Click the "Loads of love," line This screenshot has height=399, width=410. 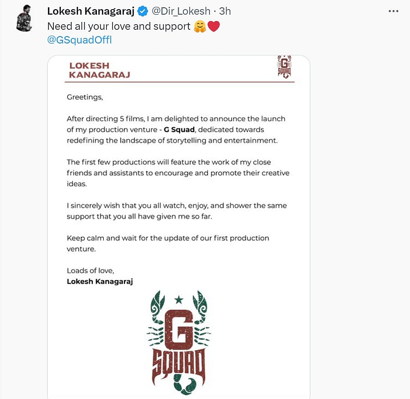click(91, 270)
